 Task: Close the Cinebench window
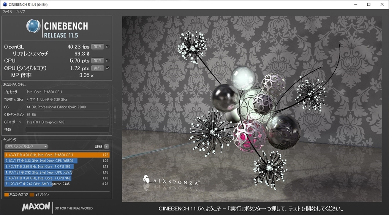coord(382,5)
